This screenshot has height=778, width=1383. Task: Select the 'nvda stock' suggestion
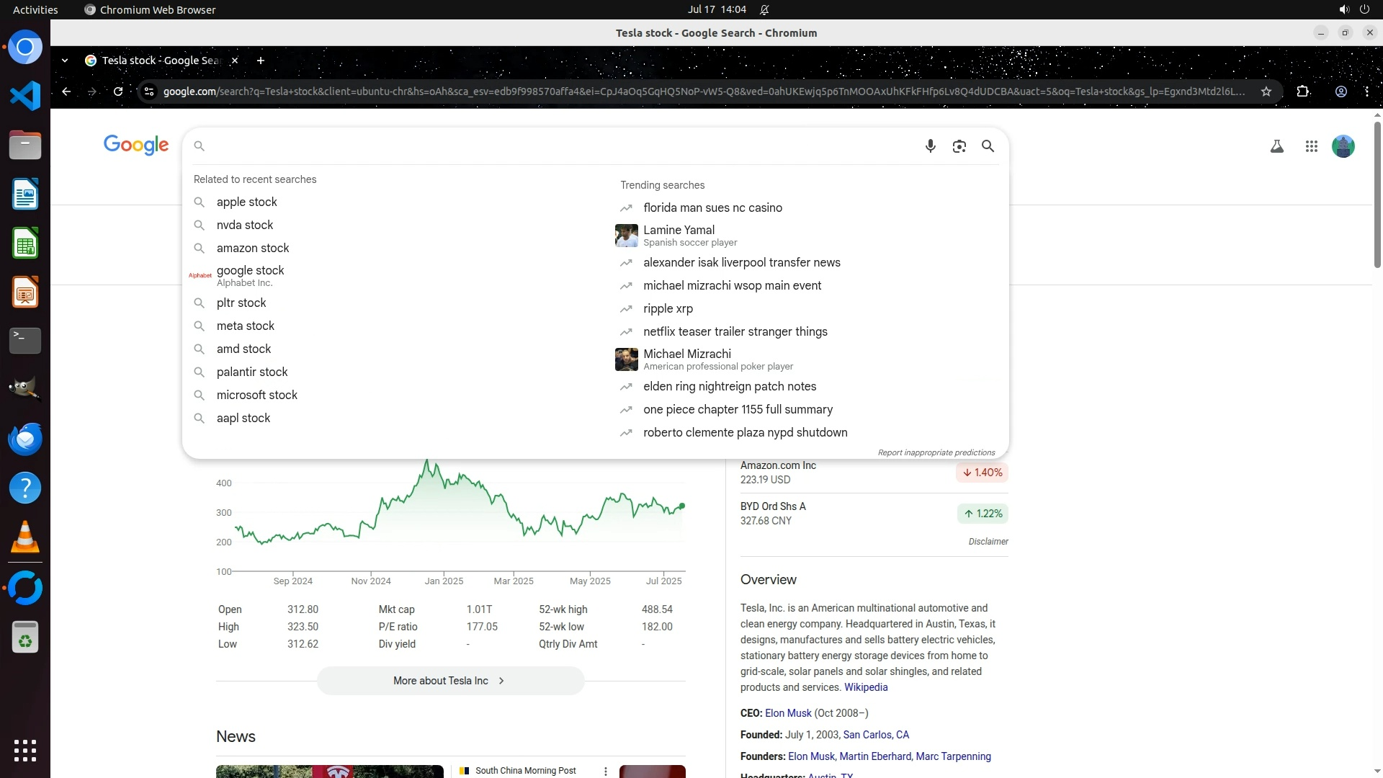point(245,225)
